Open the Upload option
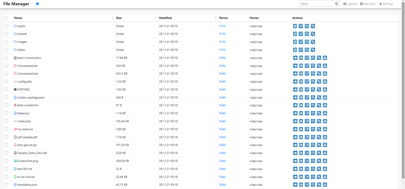Image resolution: width=405 pixels, height=189 pixels. point(350,4)
